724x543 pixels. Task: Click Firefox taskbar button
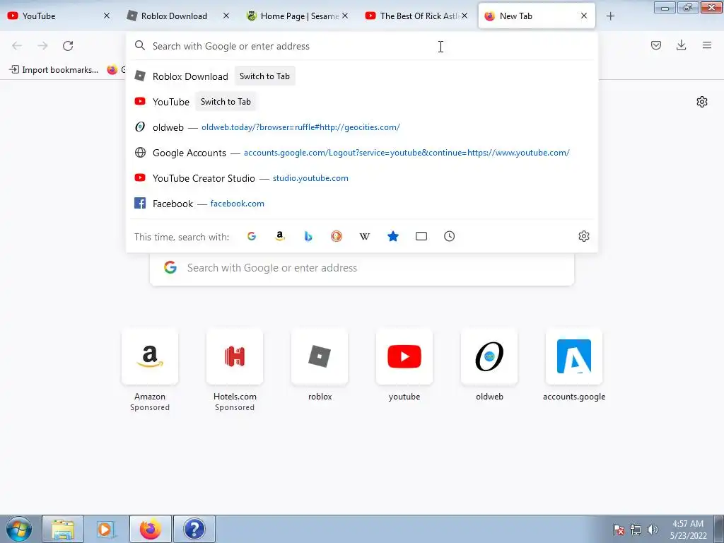point(151,529)
